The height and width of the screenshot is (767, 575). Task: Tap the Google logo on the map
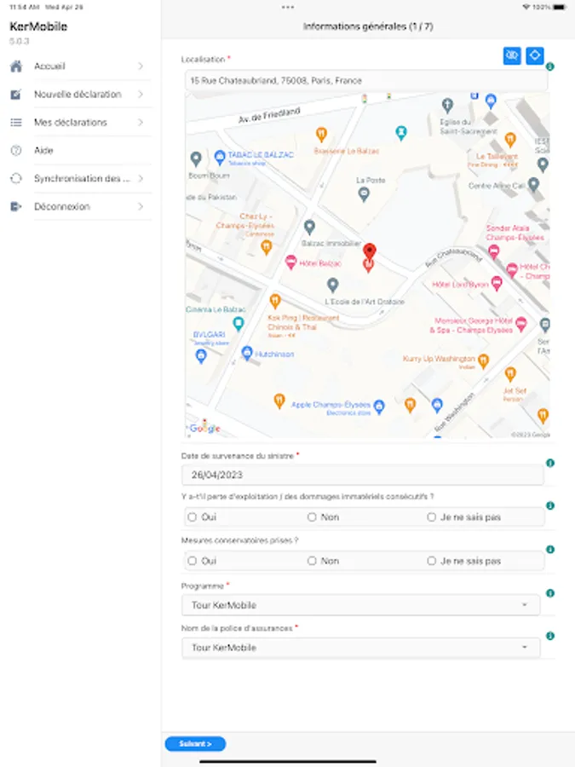pyautogui.click(x=204, y=428)
